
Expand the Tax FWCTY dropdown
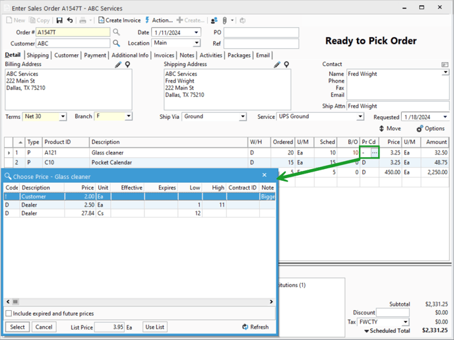[x=405, y=322]
